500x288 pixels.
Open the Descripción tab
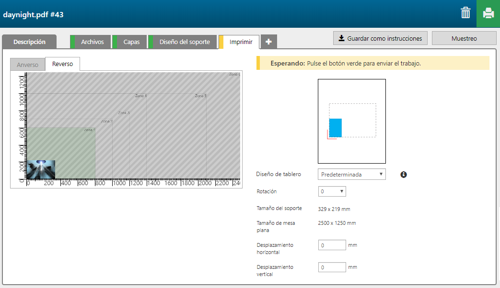coord(29,42)
